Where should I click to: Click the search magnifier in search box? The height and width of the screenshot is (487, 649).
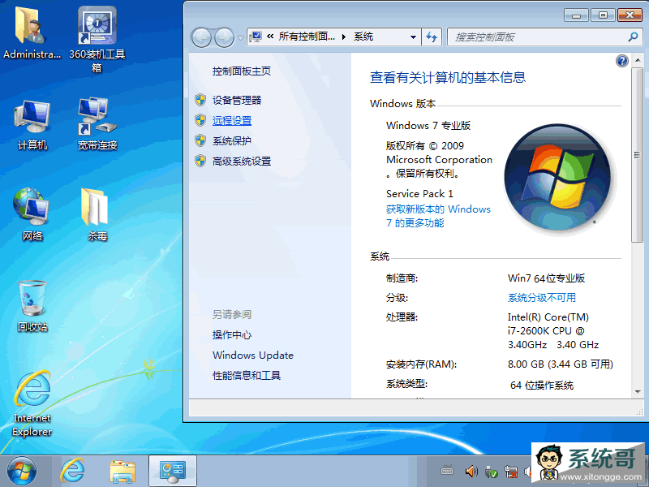pos(633,37)
